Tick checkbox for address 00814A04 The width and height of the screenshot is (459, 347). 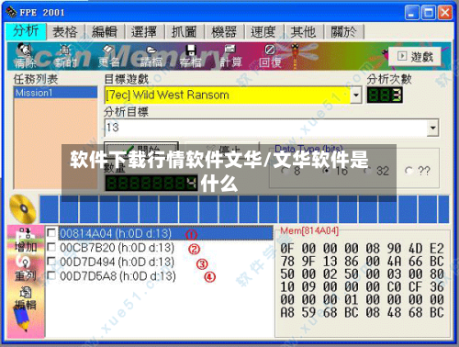click(51, 233)
